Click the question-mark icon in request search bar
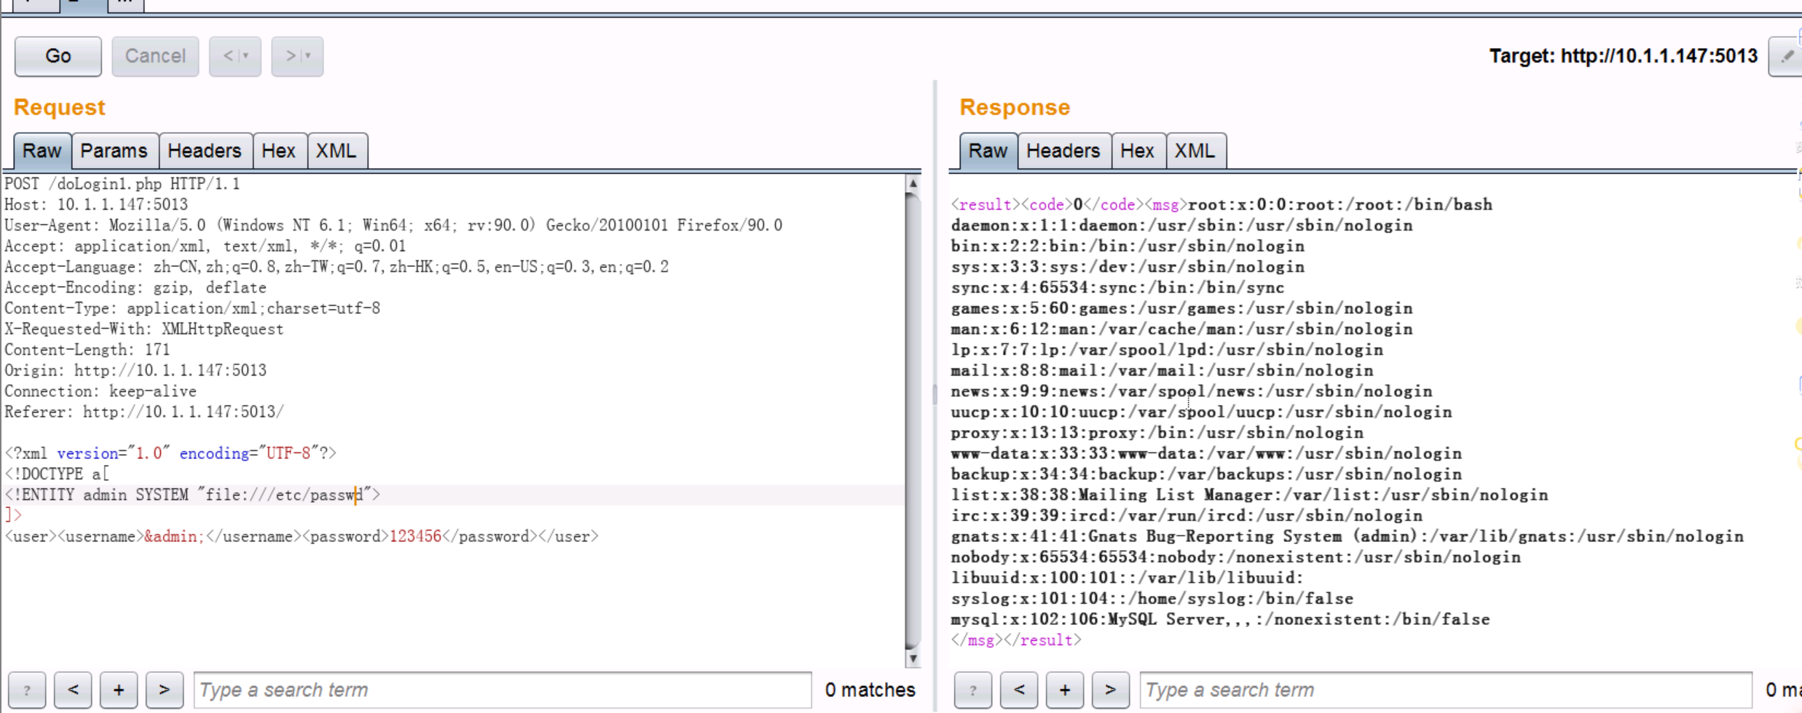The image size is (1802, 713). coord(27,690)
